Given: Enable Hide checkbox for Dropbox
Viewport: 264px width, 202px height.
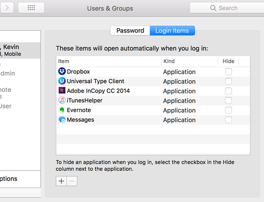Looking at the screenshot, I should pos(228,72).
